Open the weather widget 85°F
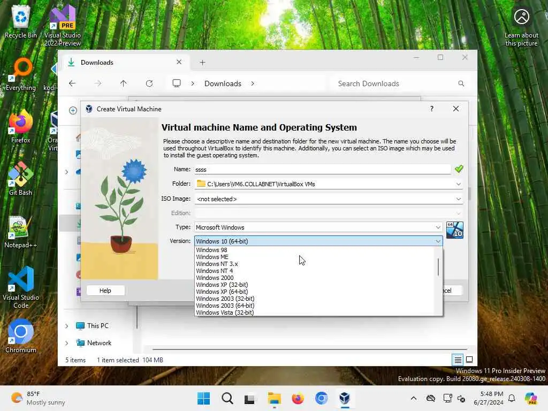Screen dimensions: 548x411 (x=38, y=398)
